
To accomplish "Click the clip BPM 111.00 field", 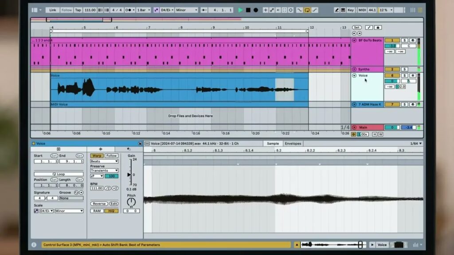I will [96, 188].
